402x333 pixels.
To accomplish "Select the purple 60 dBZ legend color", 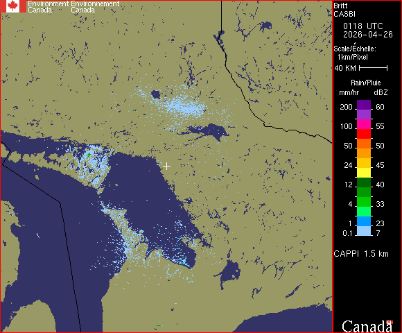I will coord(364,105).
